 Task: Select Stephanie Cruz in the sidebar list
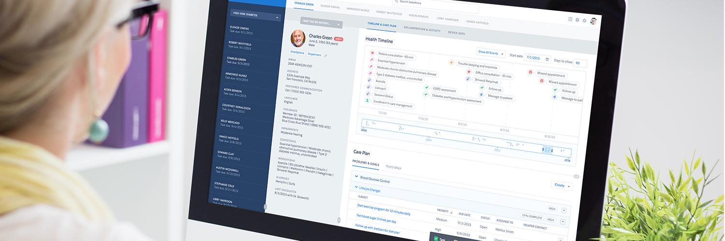pyautogui.click(x=238, y=186)
